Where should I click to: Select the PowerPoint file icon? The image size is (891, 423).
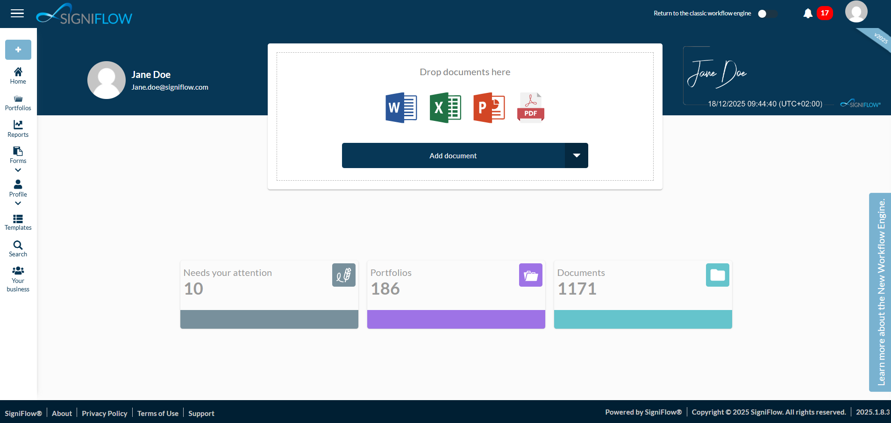(x=489, y=107)
